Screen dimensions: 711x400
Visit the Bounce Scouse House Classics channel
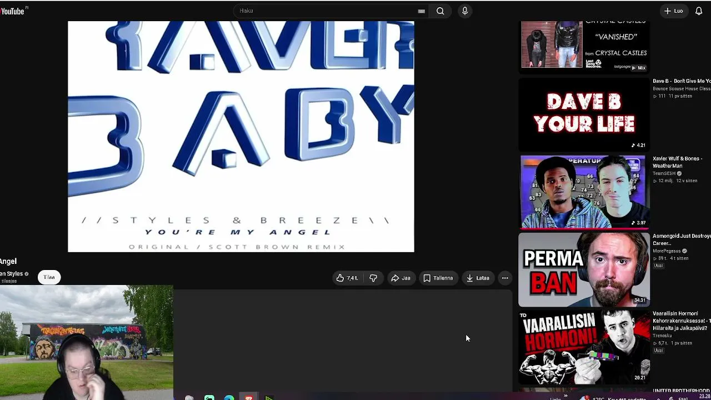(682, 88)
